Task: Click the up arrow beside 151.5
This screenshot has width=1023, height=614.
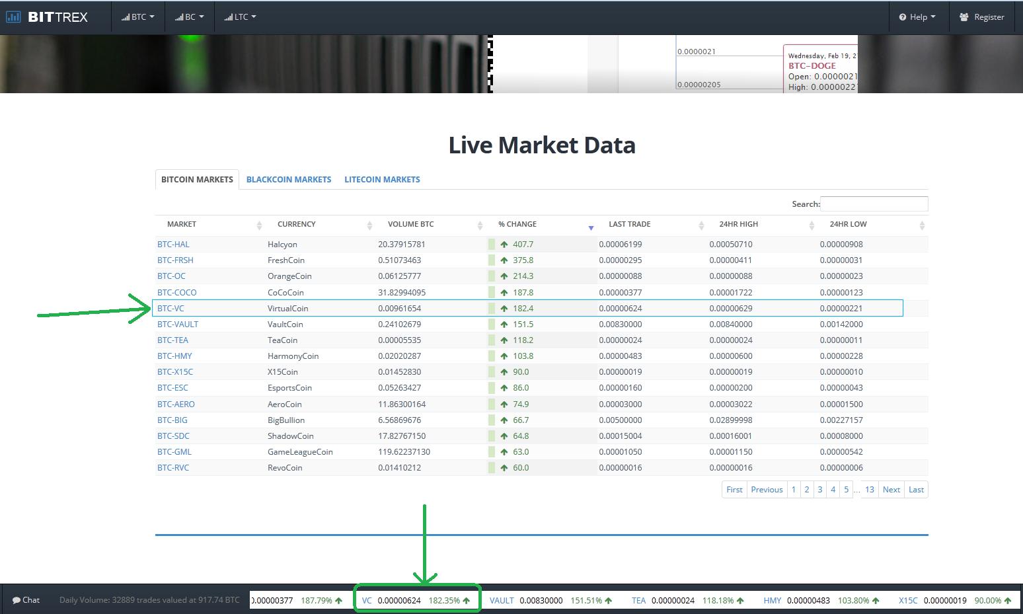Action: pyautogui.click(x=504, y=324)
